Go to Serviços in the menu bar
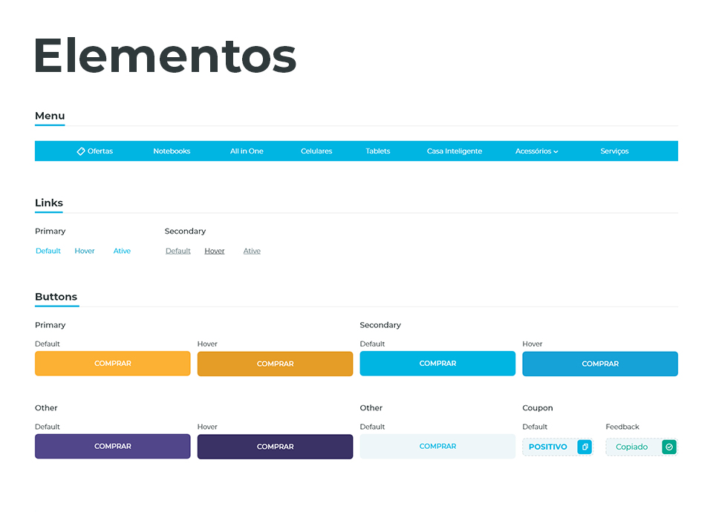The width and height of the screenshot is (713, 512). pos(614,151)
